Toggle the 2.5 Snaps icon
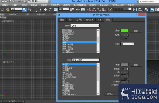This screenshot has height=103, width=159. click(x=89, y=9)
